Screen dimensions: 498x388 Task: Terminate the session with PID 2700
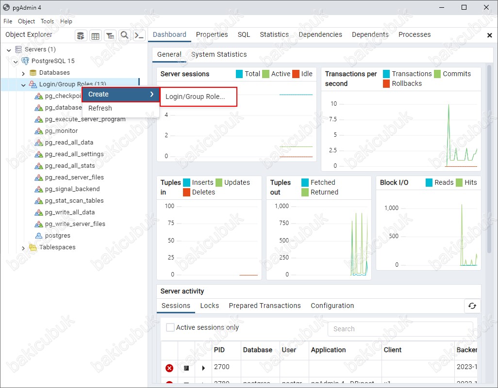click(x=169, y=368)
